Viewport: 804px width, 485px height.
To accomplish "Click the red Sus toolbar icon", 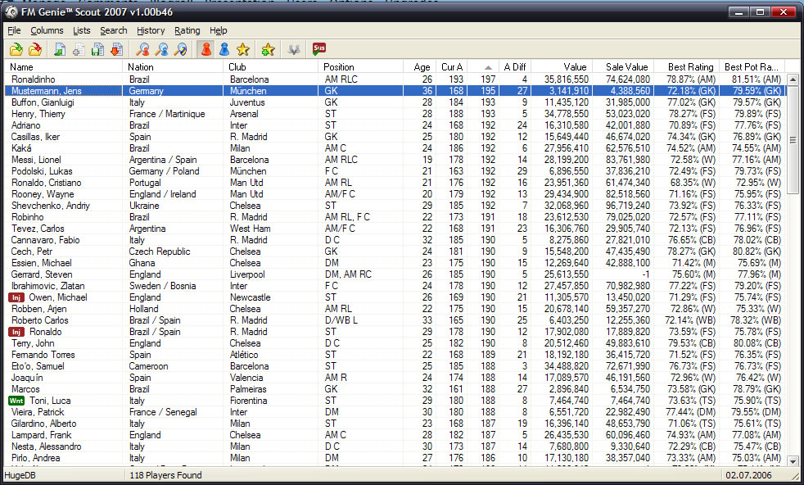I will 318,50.
